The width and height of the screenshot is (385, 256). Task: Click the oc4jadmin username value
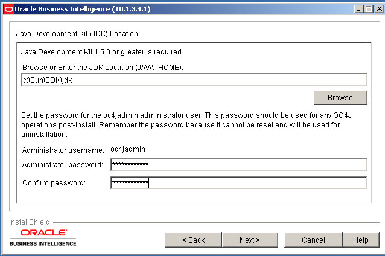coord(128,149)
